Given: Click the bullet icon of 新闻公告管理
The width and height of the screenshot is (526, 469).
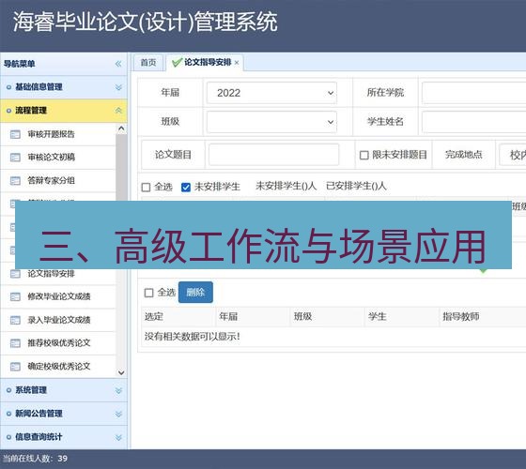Looking at the screenshot, I should pos(8,414).
